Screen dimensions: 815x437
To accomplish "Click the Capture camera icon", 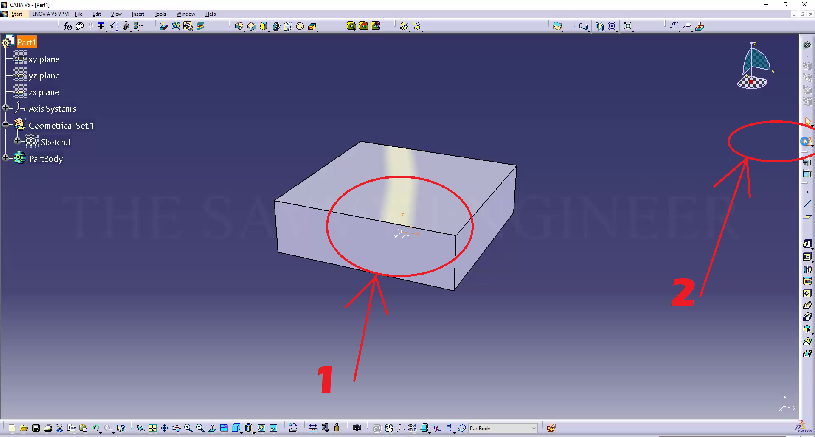I will [x=357, y=428].
